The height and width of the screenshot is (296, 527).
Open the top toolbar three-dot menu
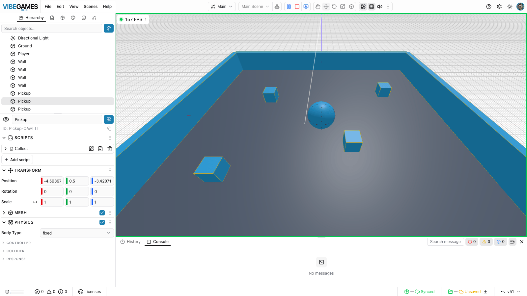click(388, 7)
